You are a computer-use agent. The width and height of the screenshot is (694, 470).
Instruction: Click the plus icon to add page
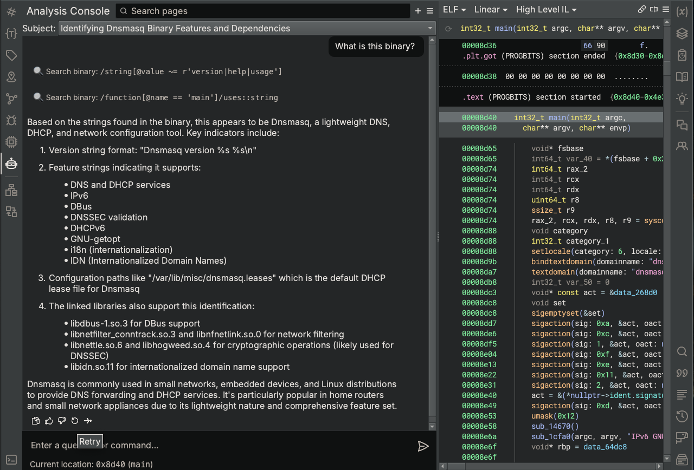point(418,11)
